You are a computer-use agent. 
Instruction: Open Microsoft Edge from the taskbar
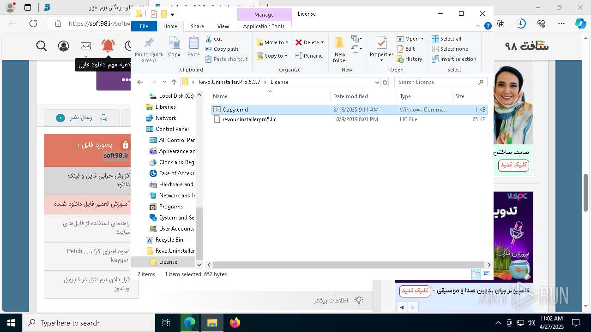pyautogui.click(x=190, y=323)
